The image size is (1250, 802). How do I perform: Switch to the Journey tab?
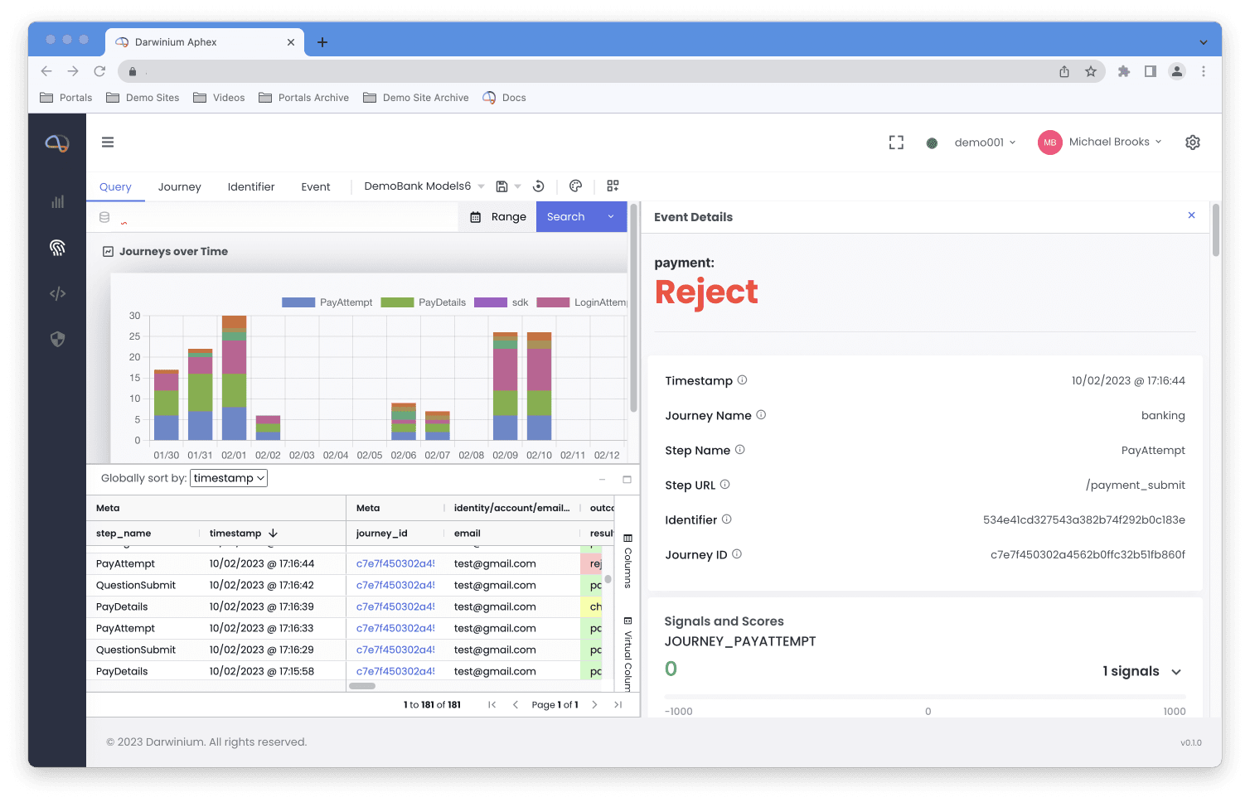179,187
